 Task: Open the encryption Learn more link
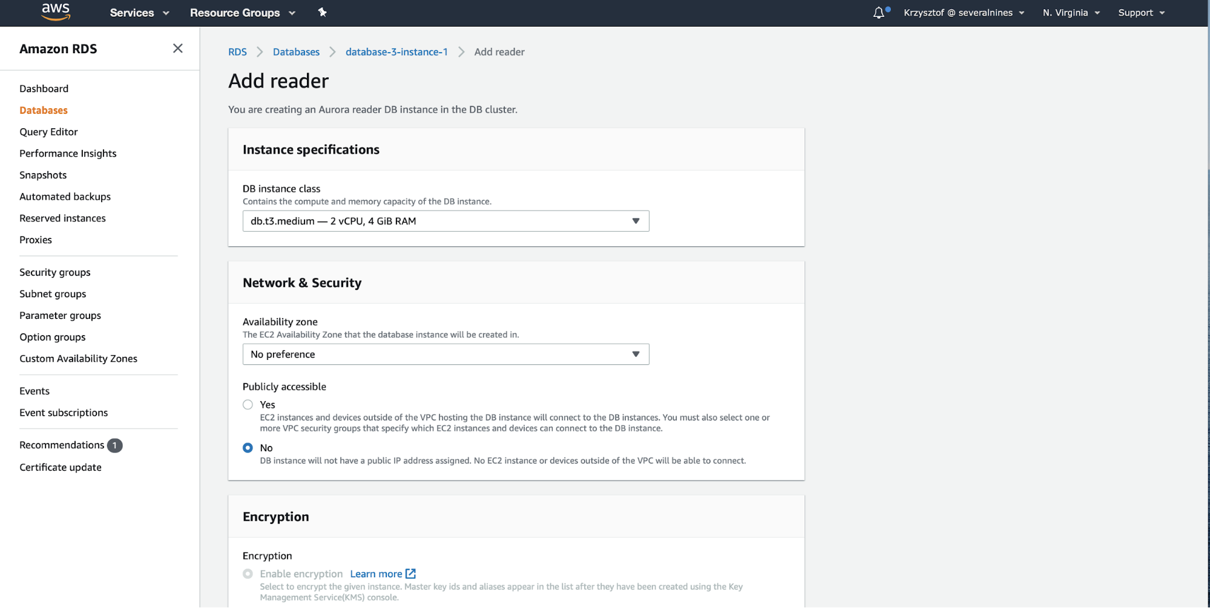click(376, 574)
